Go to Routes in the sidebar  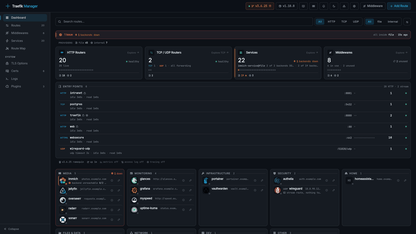(25, 25)
